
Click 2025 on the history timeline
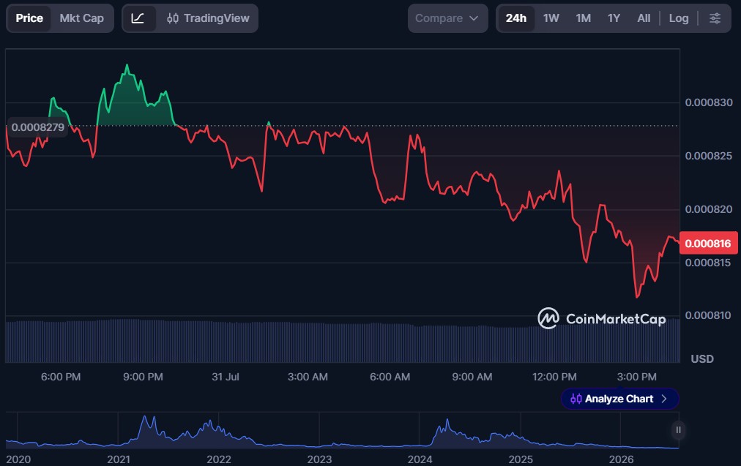click(x=521, y=459)
